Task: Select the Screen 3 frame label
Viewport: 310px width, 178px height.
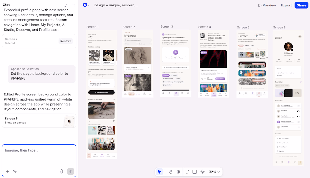Action: pos(167,26)
